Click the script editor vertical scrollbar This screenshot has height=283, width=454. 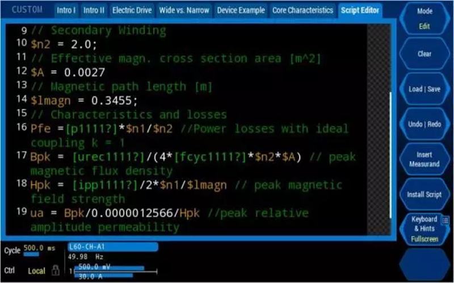pos(390,156)
